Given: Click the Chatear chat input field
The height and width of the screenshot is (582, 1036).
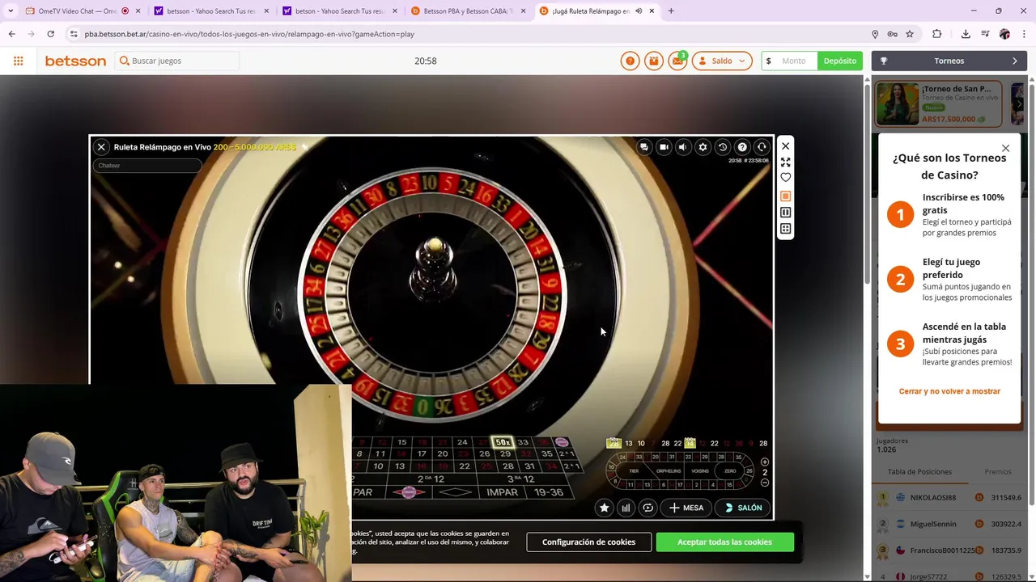Looking at the screenshot, I should [x=147, y=166].
